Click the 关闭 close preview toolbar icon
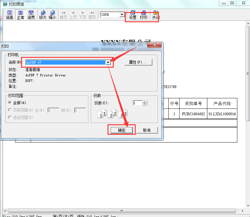250x217 pixels. click(155, 15)
